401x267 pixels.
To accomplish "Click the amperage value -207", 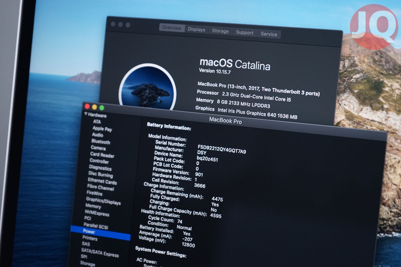I will (187, 239).
